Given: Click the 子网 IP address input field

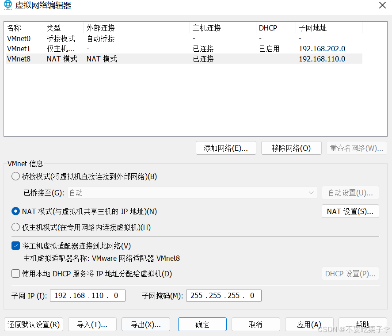Looking at the screenshot, I should [88, 295].
